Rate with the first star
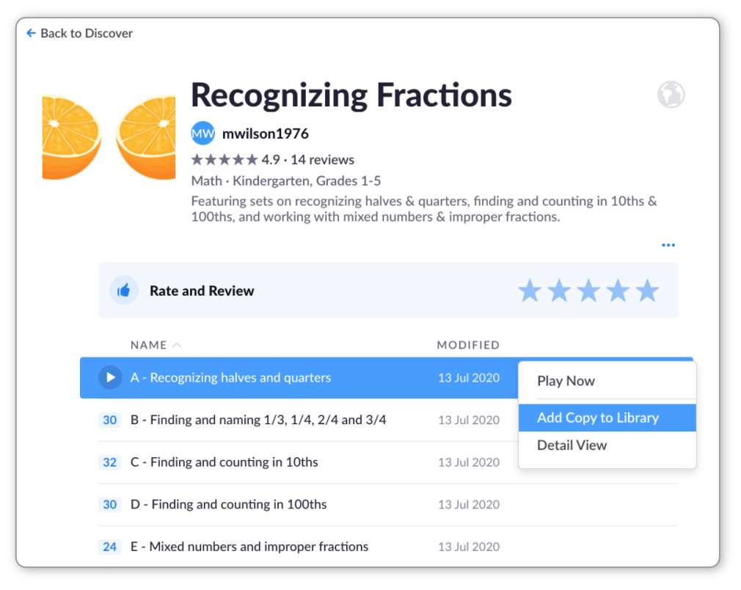Screen dimensions: 741x590 tap(530, 291)
